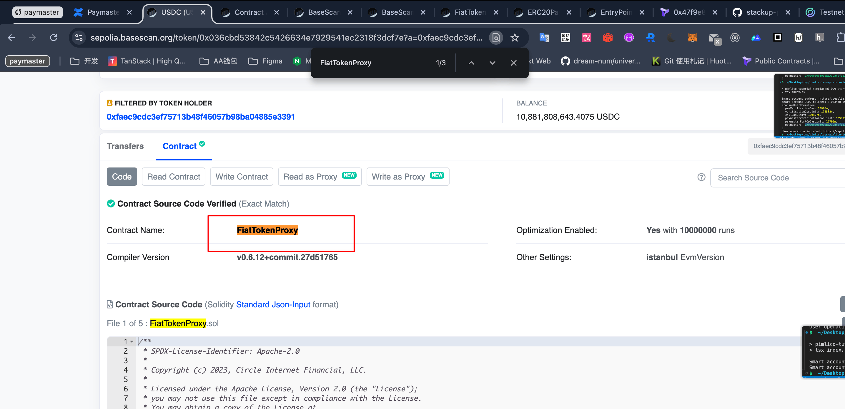Open Standard Json-Input link
The height and width of the screenshot is (409, 845).
273,304
